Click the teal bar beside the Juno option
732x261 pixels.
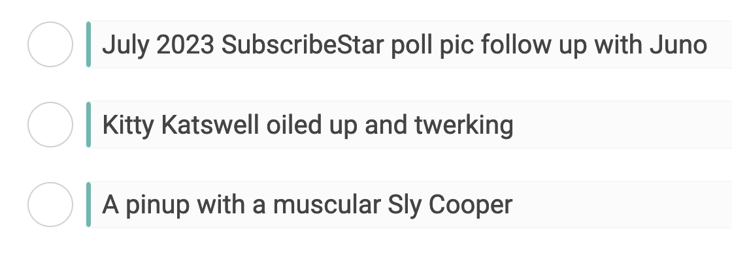pos(89,44)
